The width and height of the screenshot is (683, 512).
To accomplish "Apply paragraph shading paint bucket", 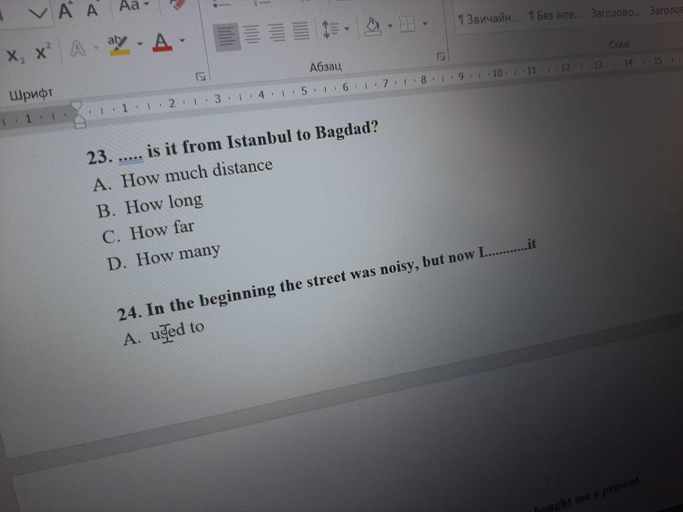I will (x=373, y=26).
